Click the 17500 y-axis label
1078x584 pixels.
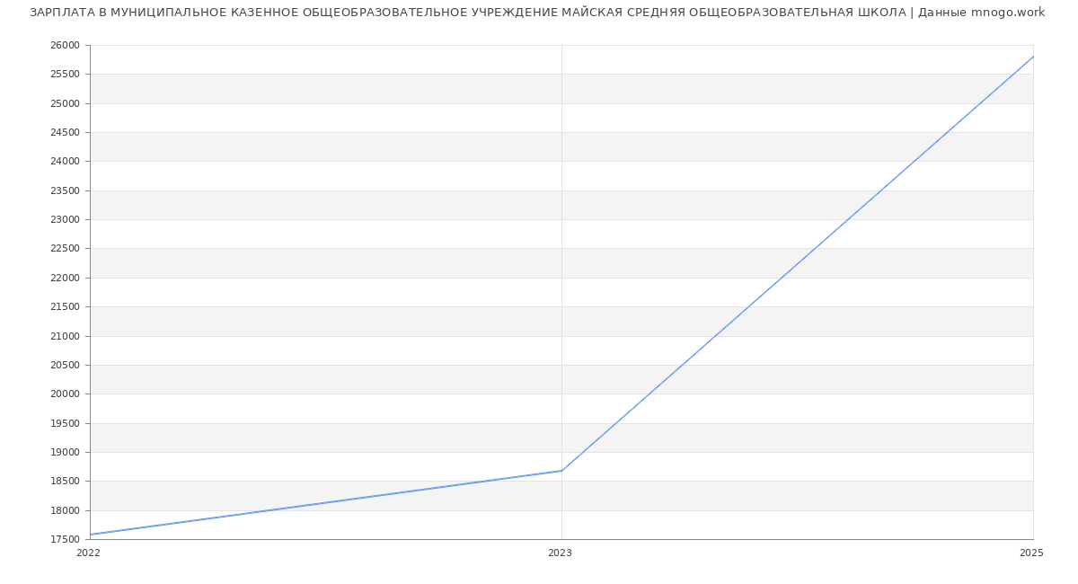(x=65, y=539)
